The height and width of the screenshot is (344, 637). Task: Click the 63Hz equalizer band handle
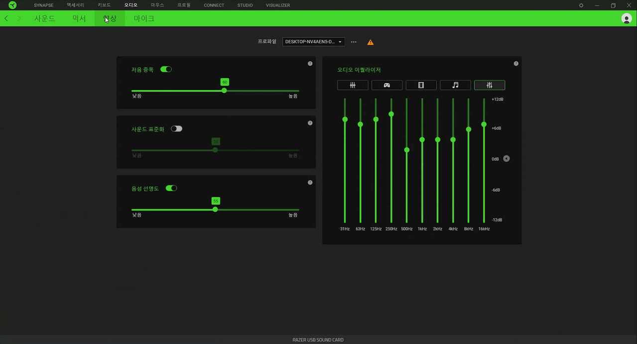coord(361,124)
